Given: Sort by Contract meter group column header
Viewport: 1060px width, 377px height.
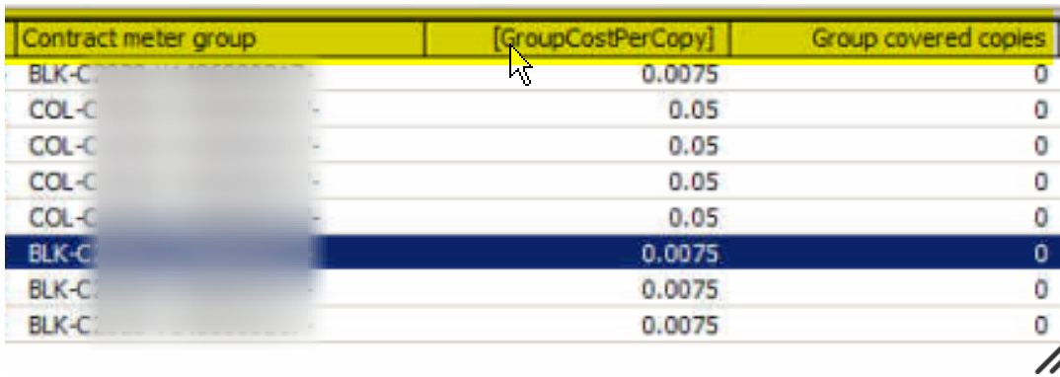Looking at the screenshot, I should tap(220, 39).
